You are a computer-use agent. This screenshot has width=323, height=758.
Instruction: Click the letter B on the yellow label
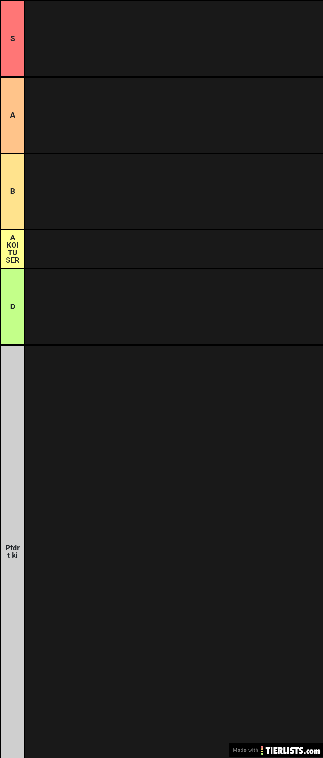tap(13, 192)
